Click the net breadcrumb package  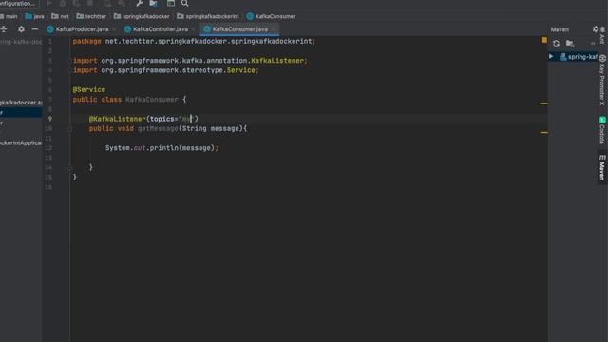pos(60,16)
